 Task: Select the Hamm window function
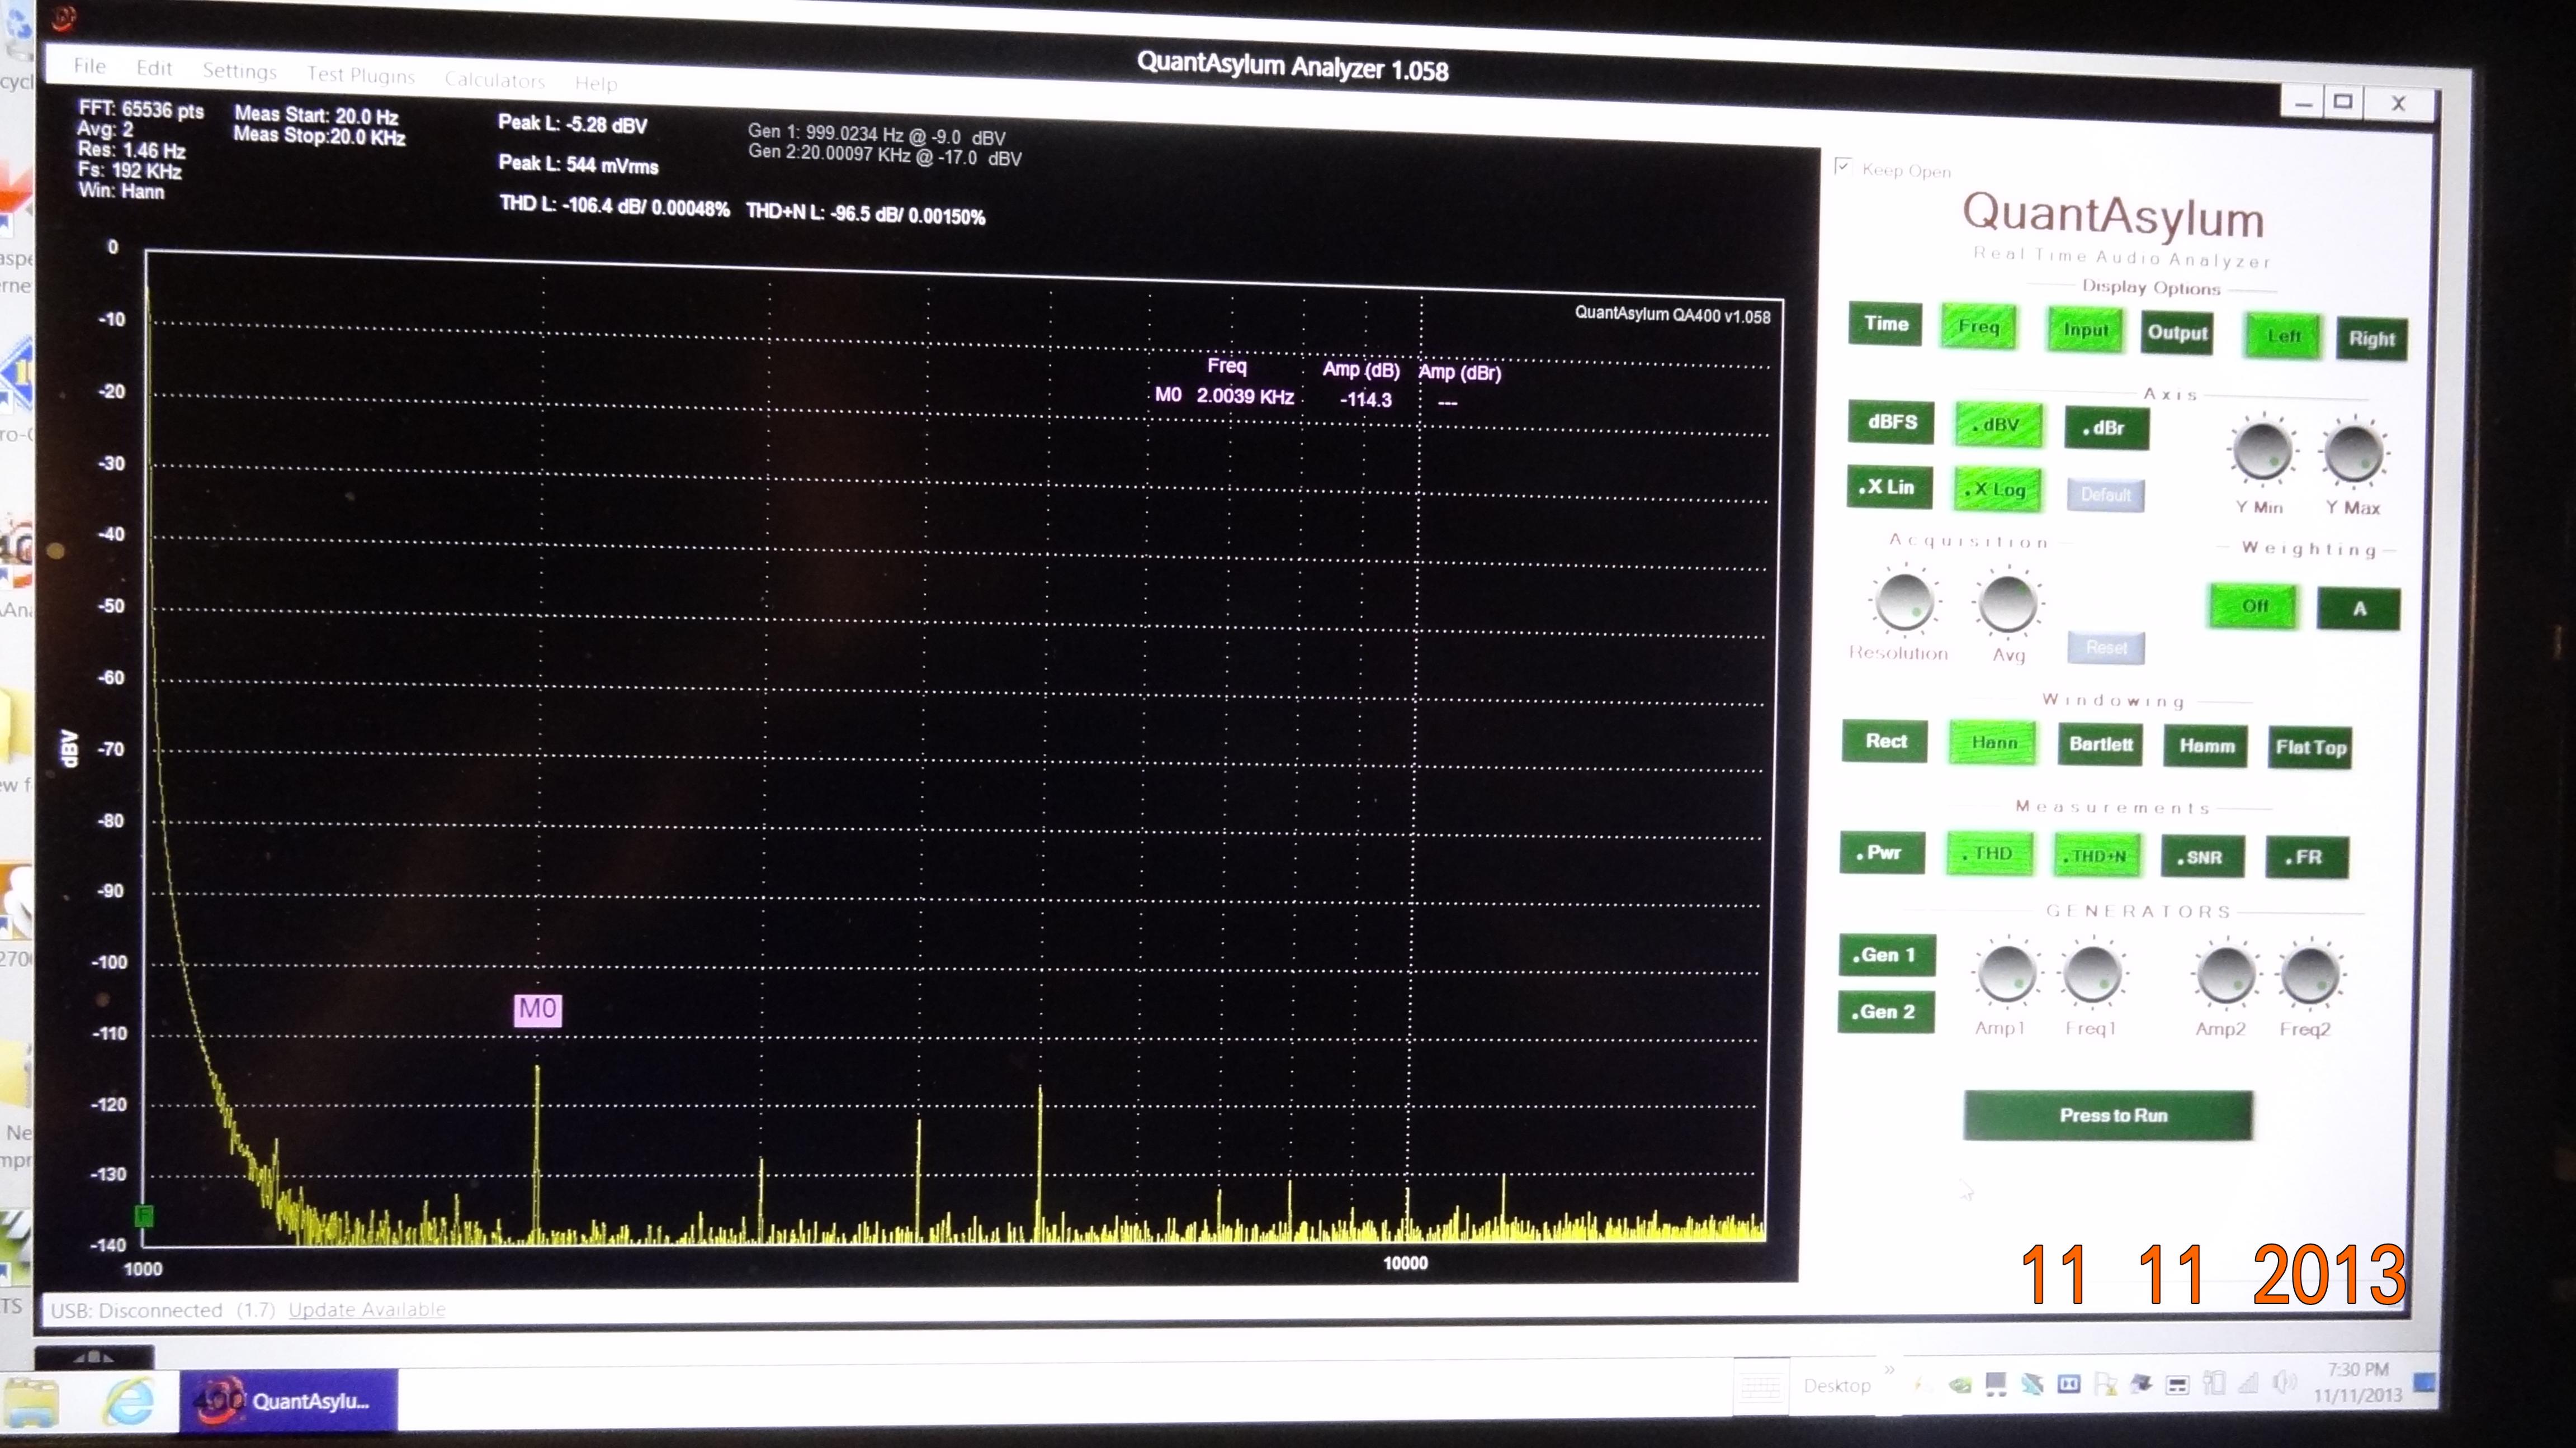[2206, 747]
